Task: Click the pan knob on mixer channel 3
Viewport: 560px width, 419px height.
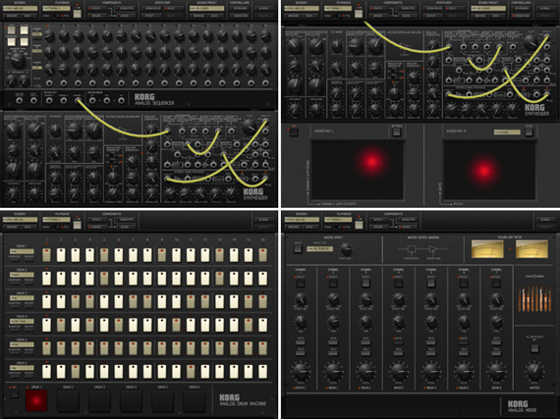Action: [365, 321]
